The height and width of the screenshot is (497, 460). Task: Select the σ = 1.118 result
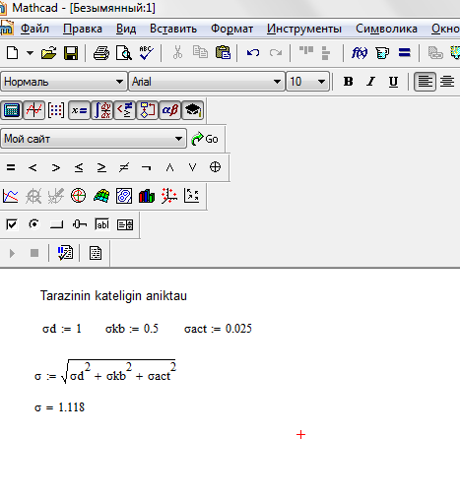click(59, 407)
